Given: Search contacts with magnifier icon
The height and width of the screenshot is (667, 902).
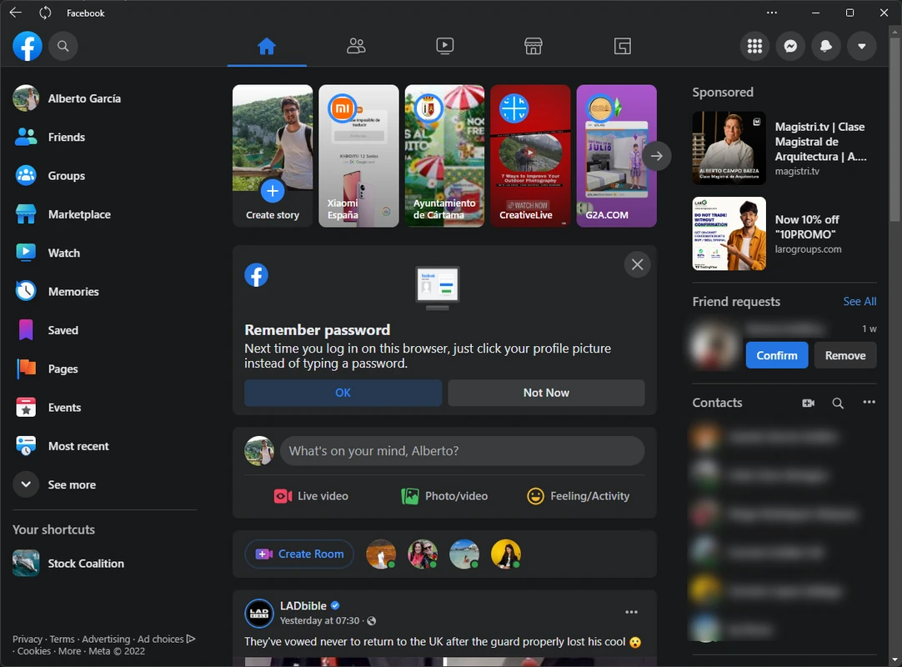Looking at the screenshot, I should pyautogui.click(x=838, y=403).
